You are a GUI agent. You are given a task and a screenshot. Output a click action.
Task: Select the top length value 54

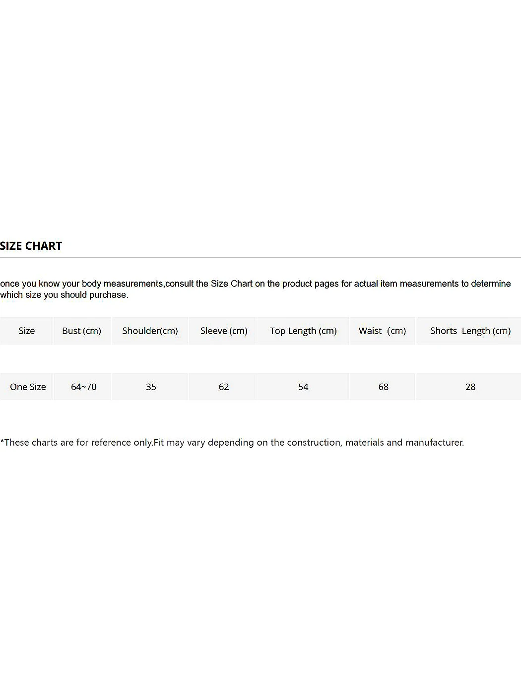point(303,387)
